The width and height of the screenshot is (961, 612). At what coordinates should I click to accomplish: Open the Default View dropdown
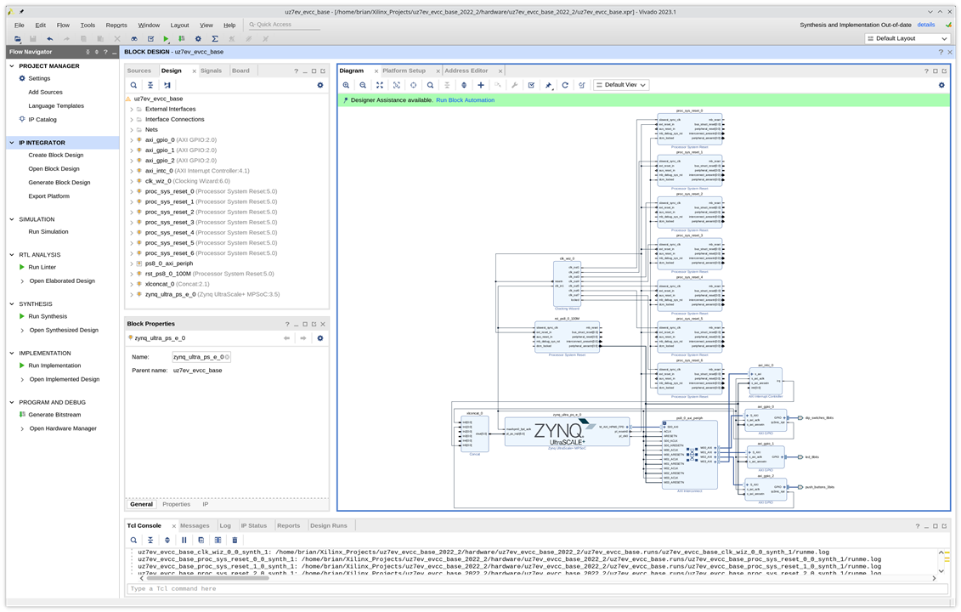coord(621,85)
